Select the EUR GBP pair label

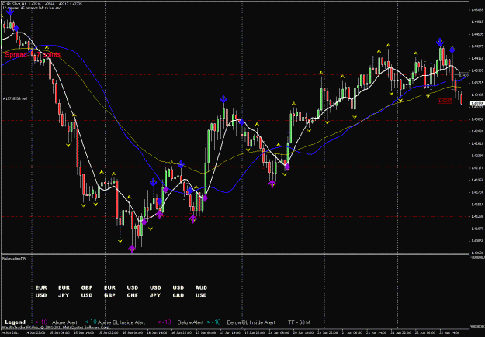(x=110, y=291)
